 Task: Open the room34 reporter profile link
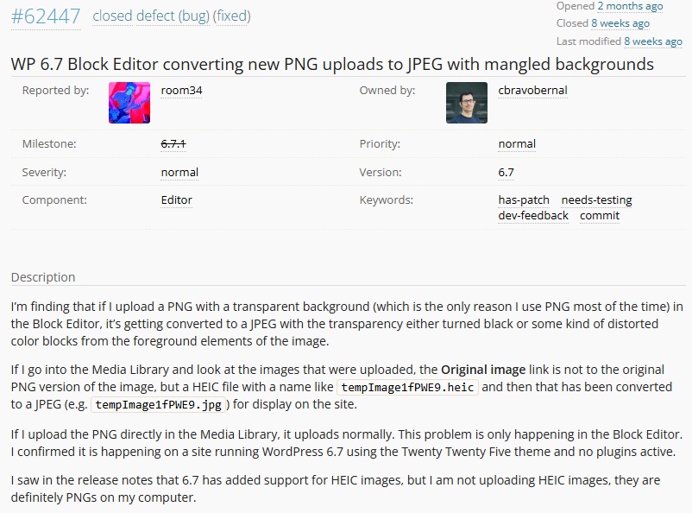[181, 90]
